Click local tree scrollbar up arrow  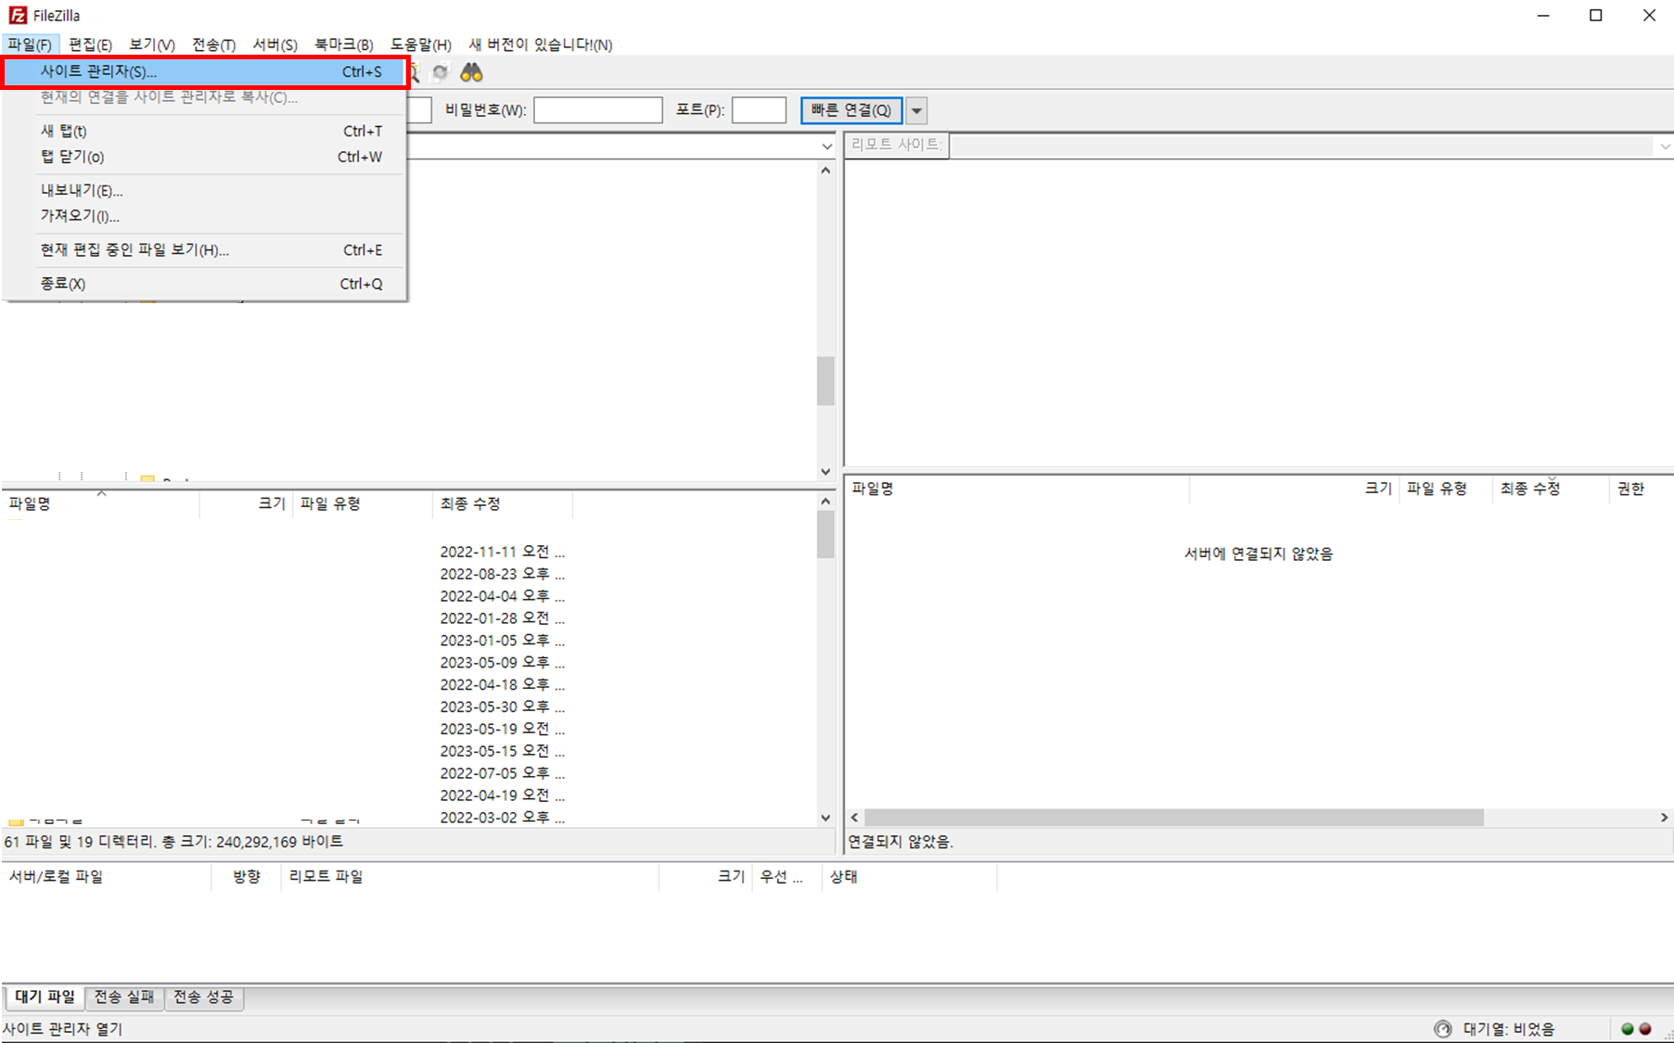(x=825, y=171)
